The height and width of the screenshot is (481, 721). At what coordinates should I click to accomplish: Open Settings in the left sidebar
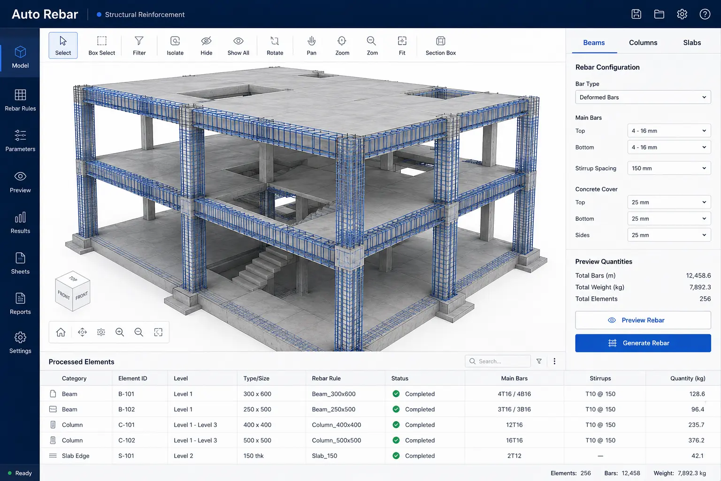(20, 343)
